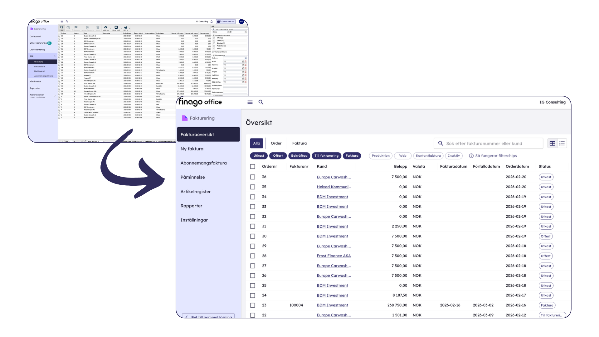Check the box for order 23

[252, 305]
